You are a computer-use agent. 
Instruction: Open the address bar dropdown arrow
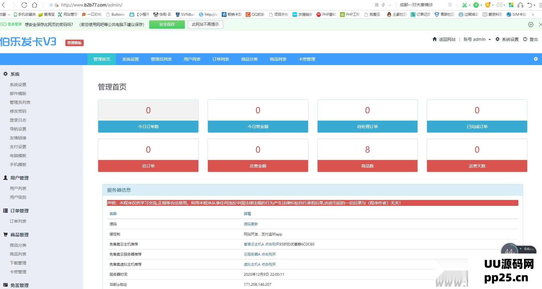coord(389,5)
